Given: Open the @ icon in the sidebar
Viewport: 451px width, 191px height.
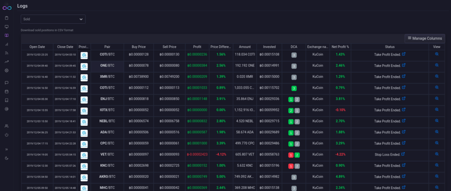Looking at the screenshot, I should [x=6, y=109].
